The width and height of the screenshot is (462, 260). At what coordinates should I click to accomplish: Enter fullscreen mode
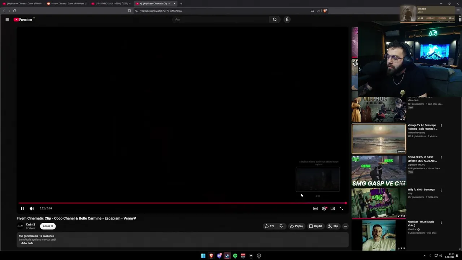(x=341, y=208)
